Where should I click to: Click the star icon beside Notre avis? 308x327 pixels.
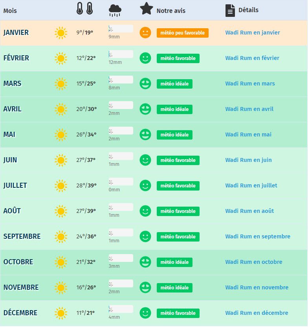click(x=146, y=9)
